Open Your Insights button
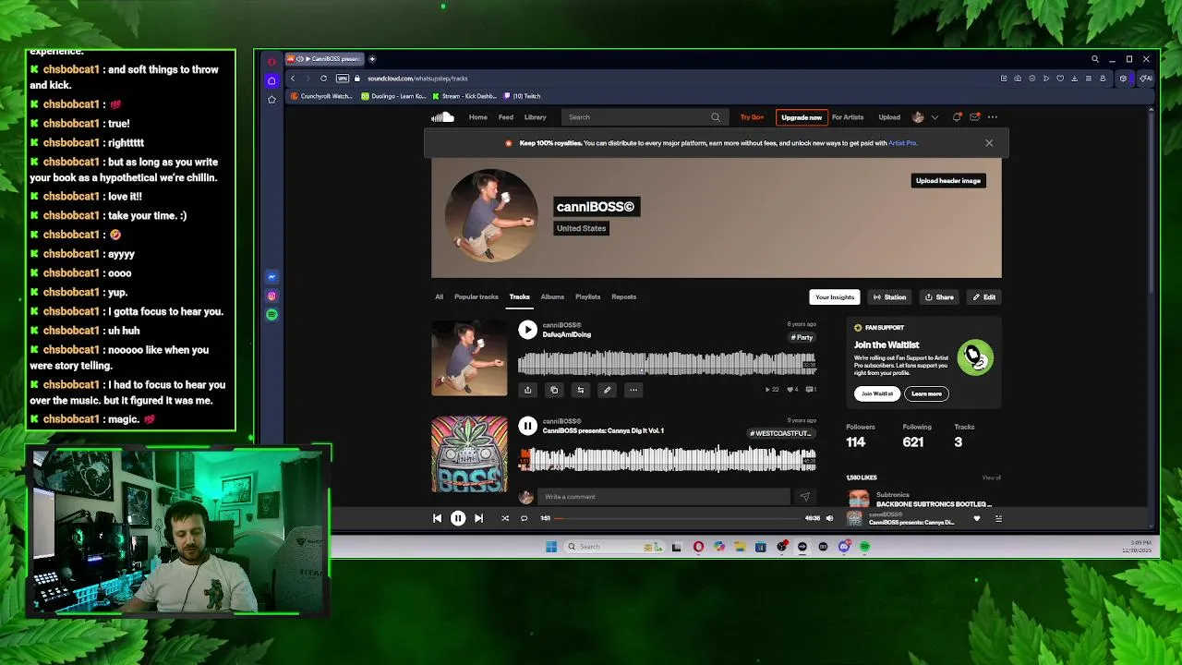This screenshot has width=1182, height=665. pos(835,297)
